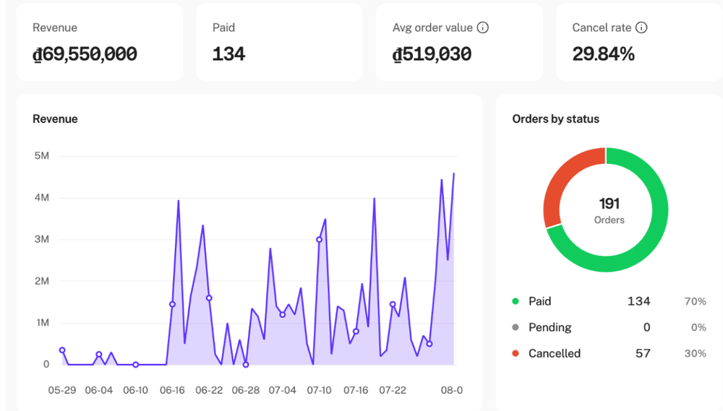Screen dimensions: 723x411
Task: Click the 06-22 data point marker
Action: 209,298
